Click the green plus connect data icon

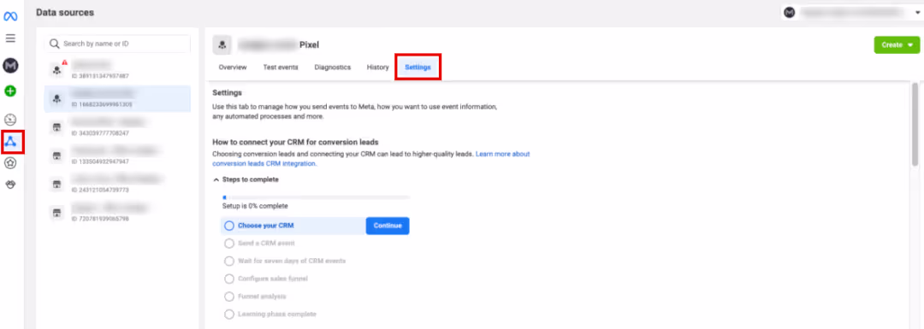pos(10,91)
